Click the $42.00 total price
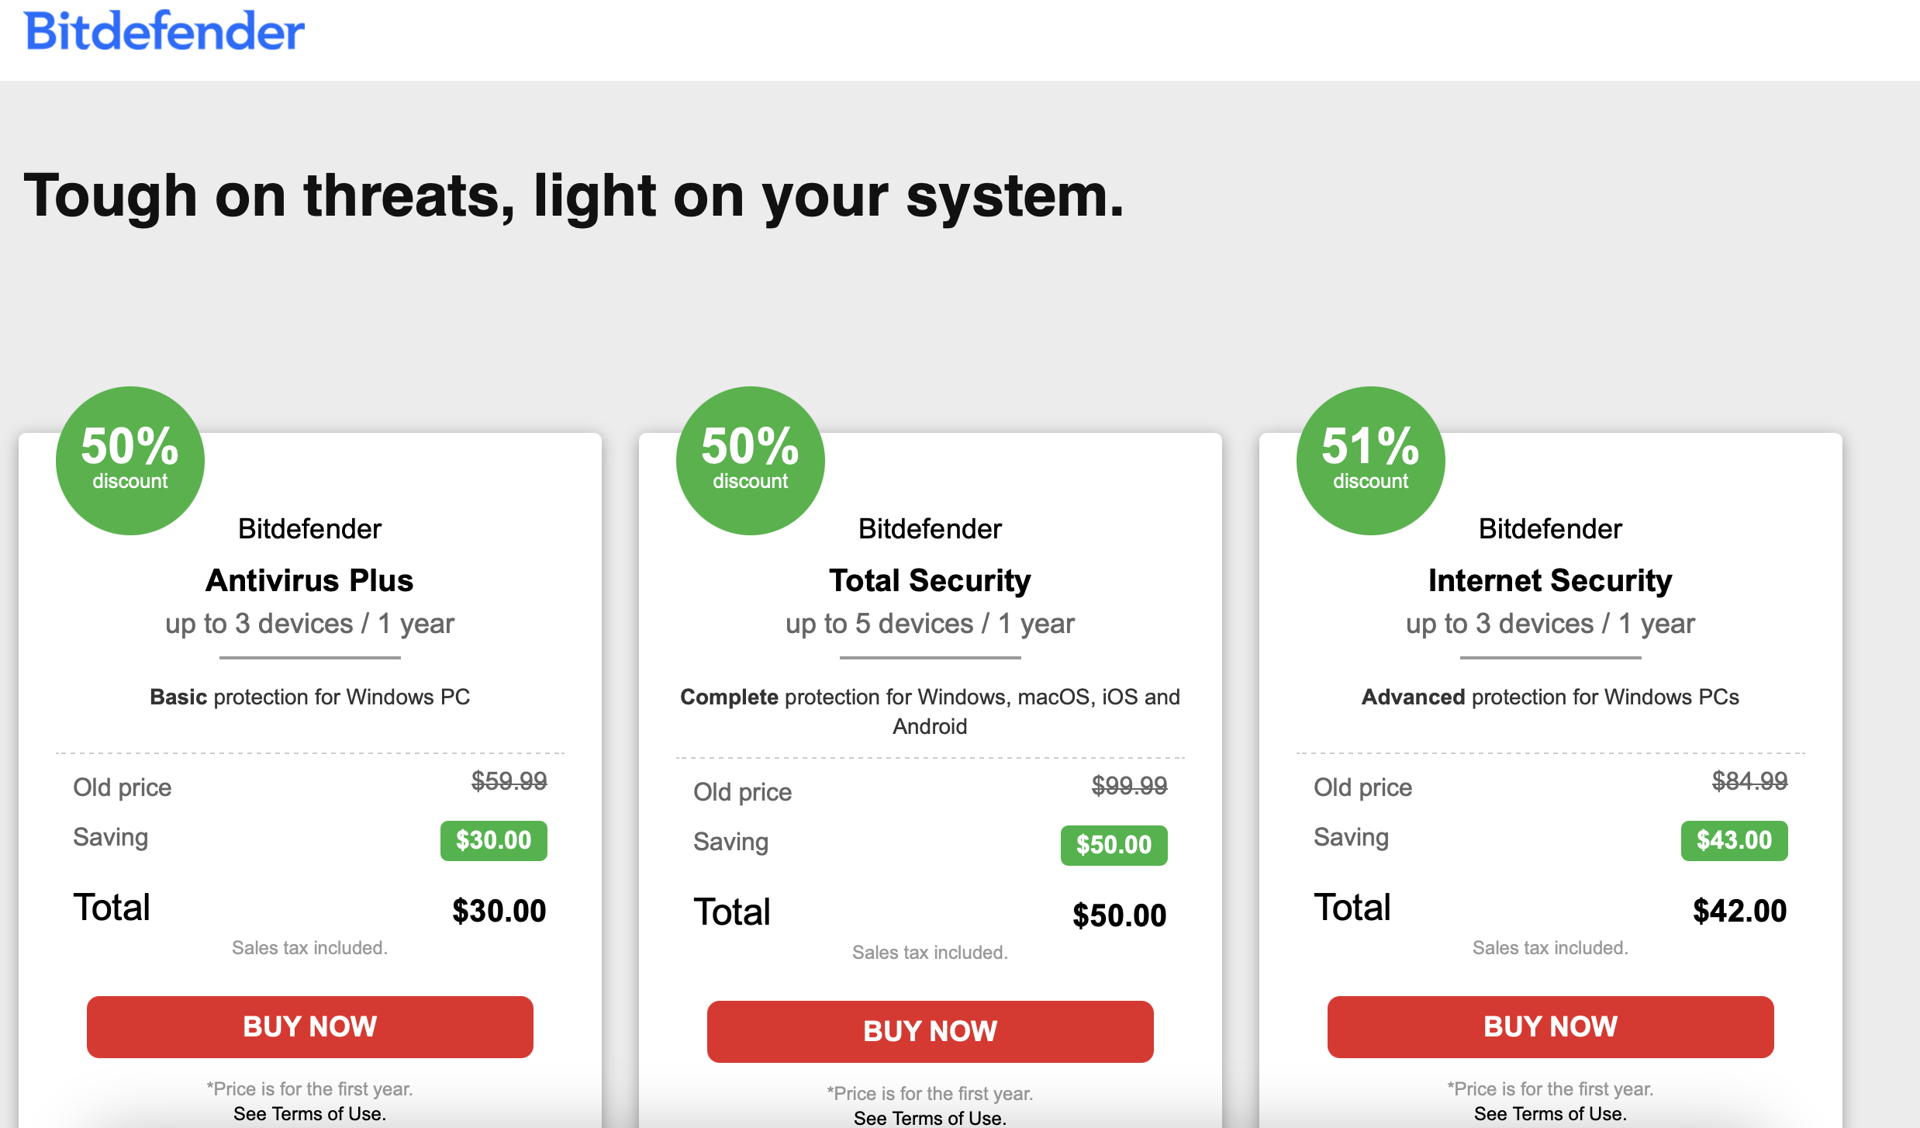This screenshot has height=1128, width=1920. tap(1739, 911)
